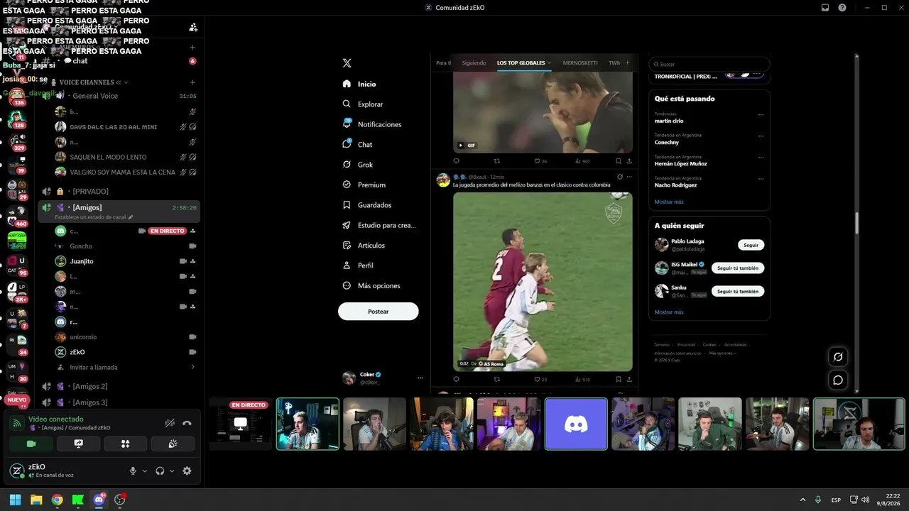Open the Windows clock and date

(x=888, y=500)
